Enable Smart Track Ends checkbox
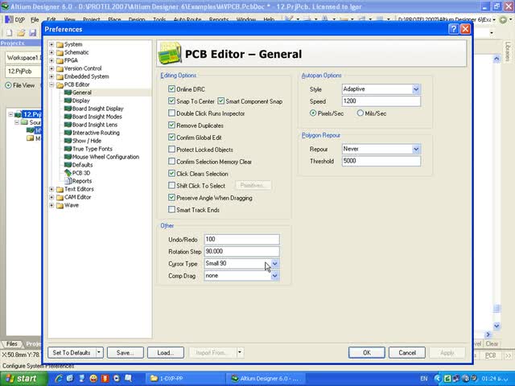The width and height of the screenshot is (515, 386). point(171,209)
